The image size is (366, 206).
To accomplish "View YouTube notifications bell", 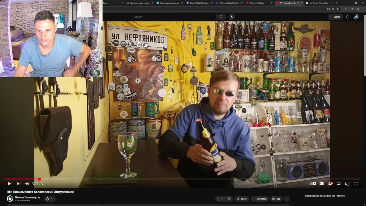I will point(347,17).
